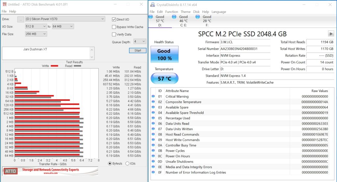Click the status orb beside Critical Warning
The height and width of the screenshot is (182, 337).
153,96
